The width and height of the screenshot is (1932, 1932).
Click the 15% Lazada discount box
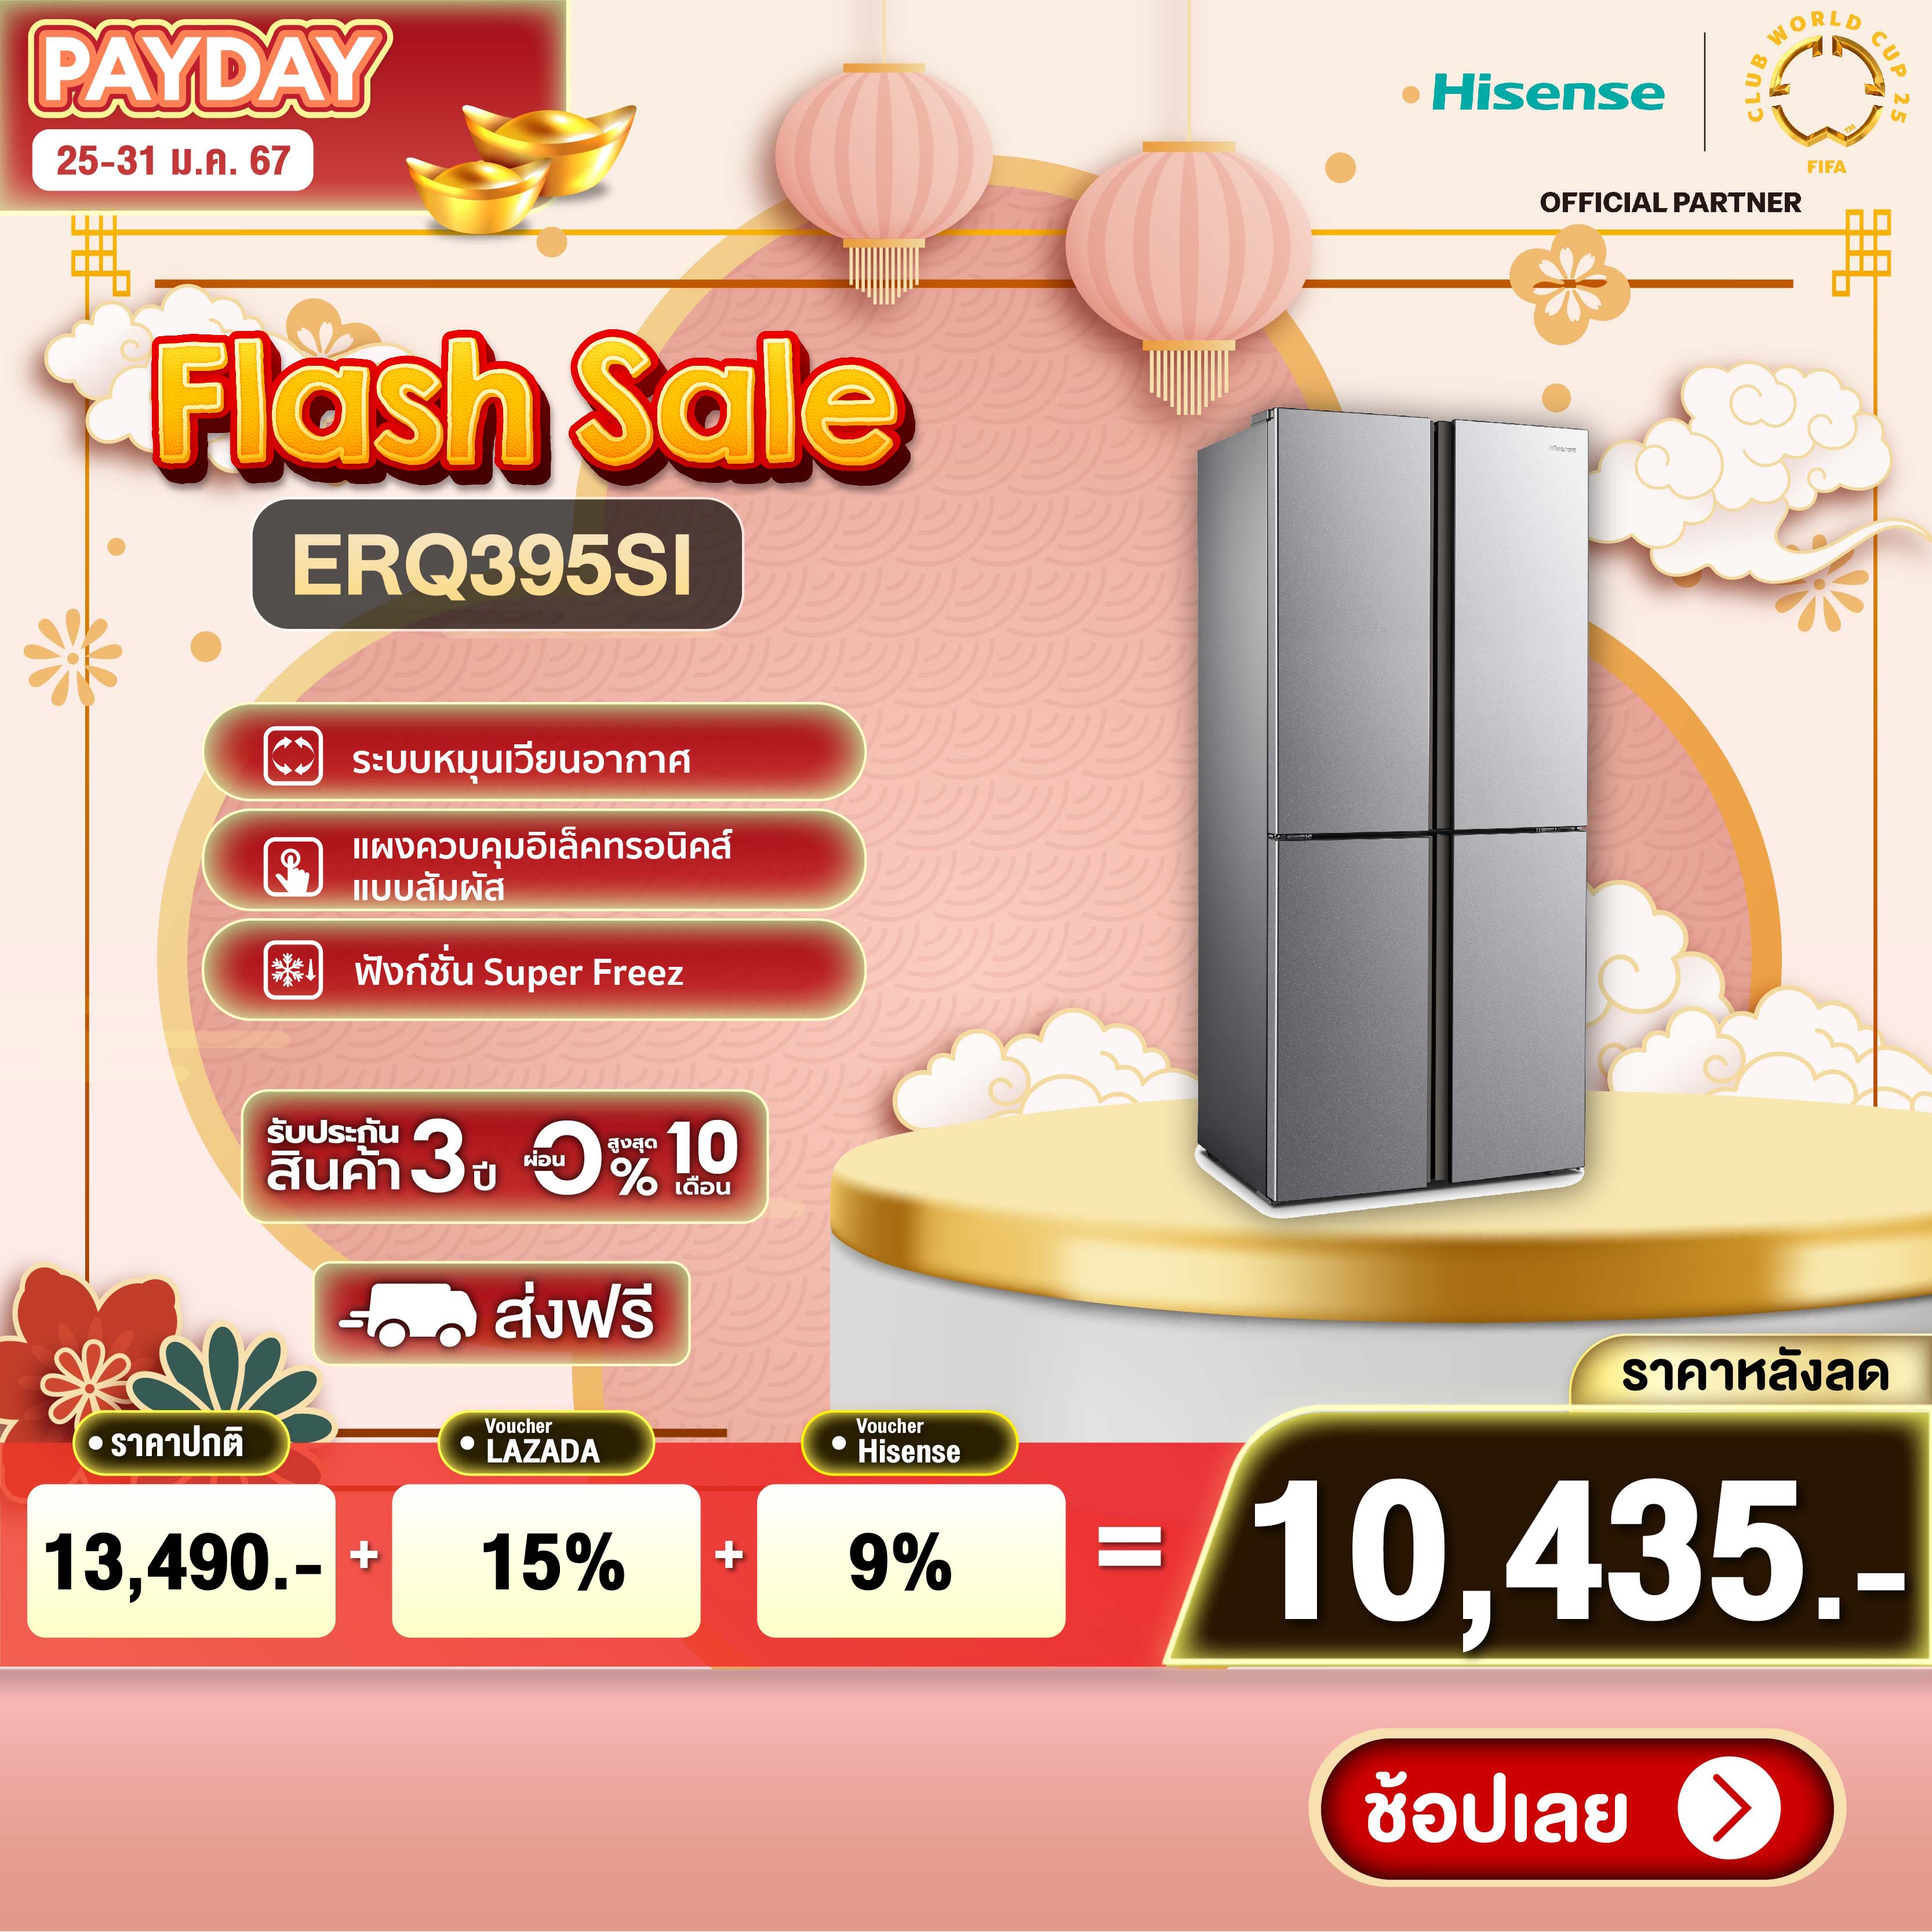tap(546, 1561)
